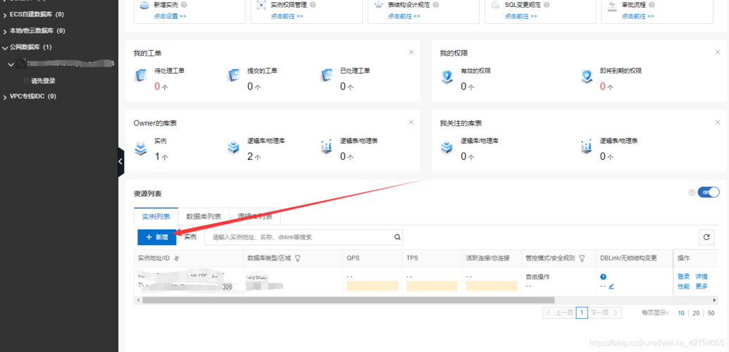Click the 表结构设计规范 icon
Image resolution: width=729 pixels, height=352 pixels.
tap(379, 5)
